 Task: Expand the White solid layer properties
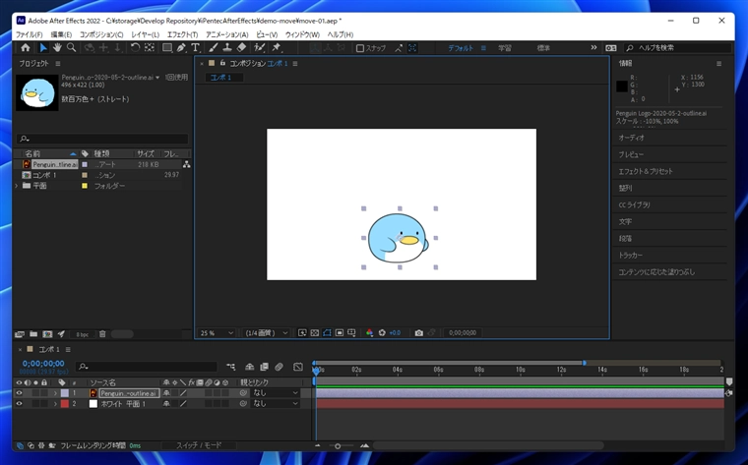(55, 403)
